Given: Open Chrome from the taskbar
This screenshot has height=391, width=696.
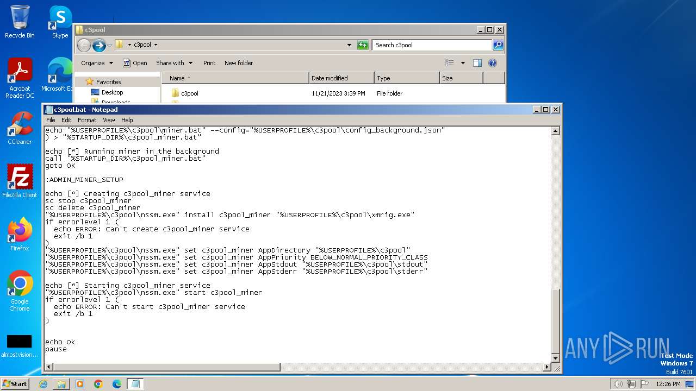Looking at the screenshot, I should tap(98, 384).
